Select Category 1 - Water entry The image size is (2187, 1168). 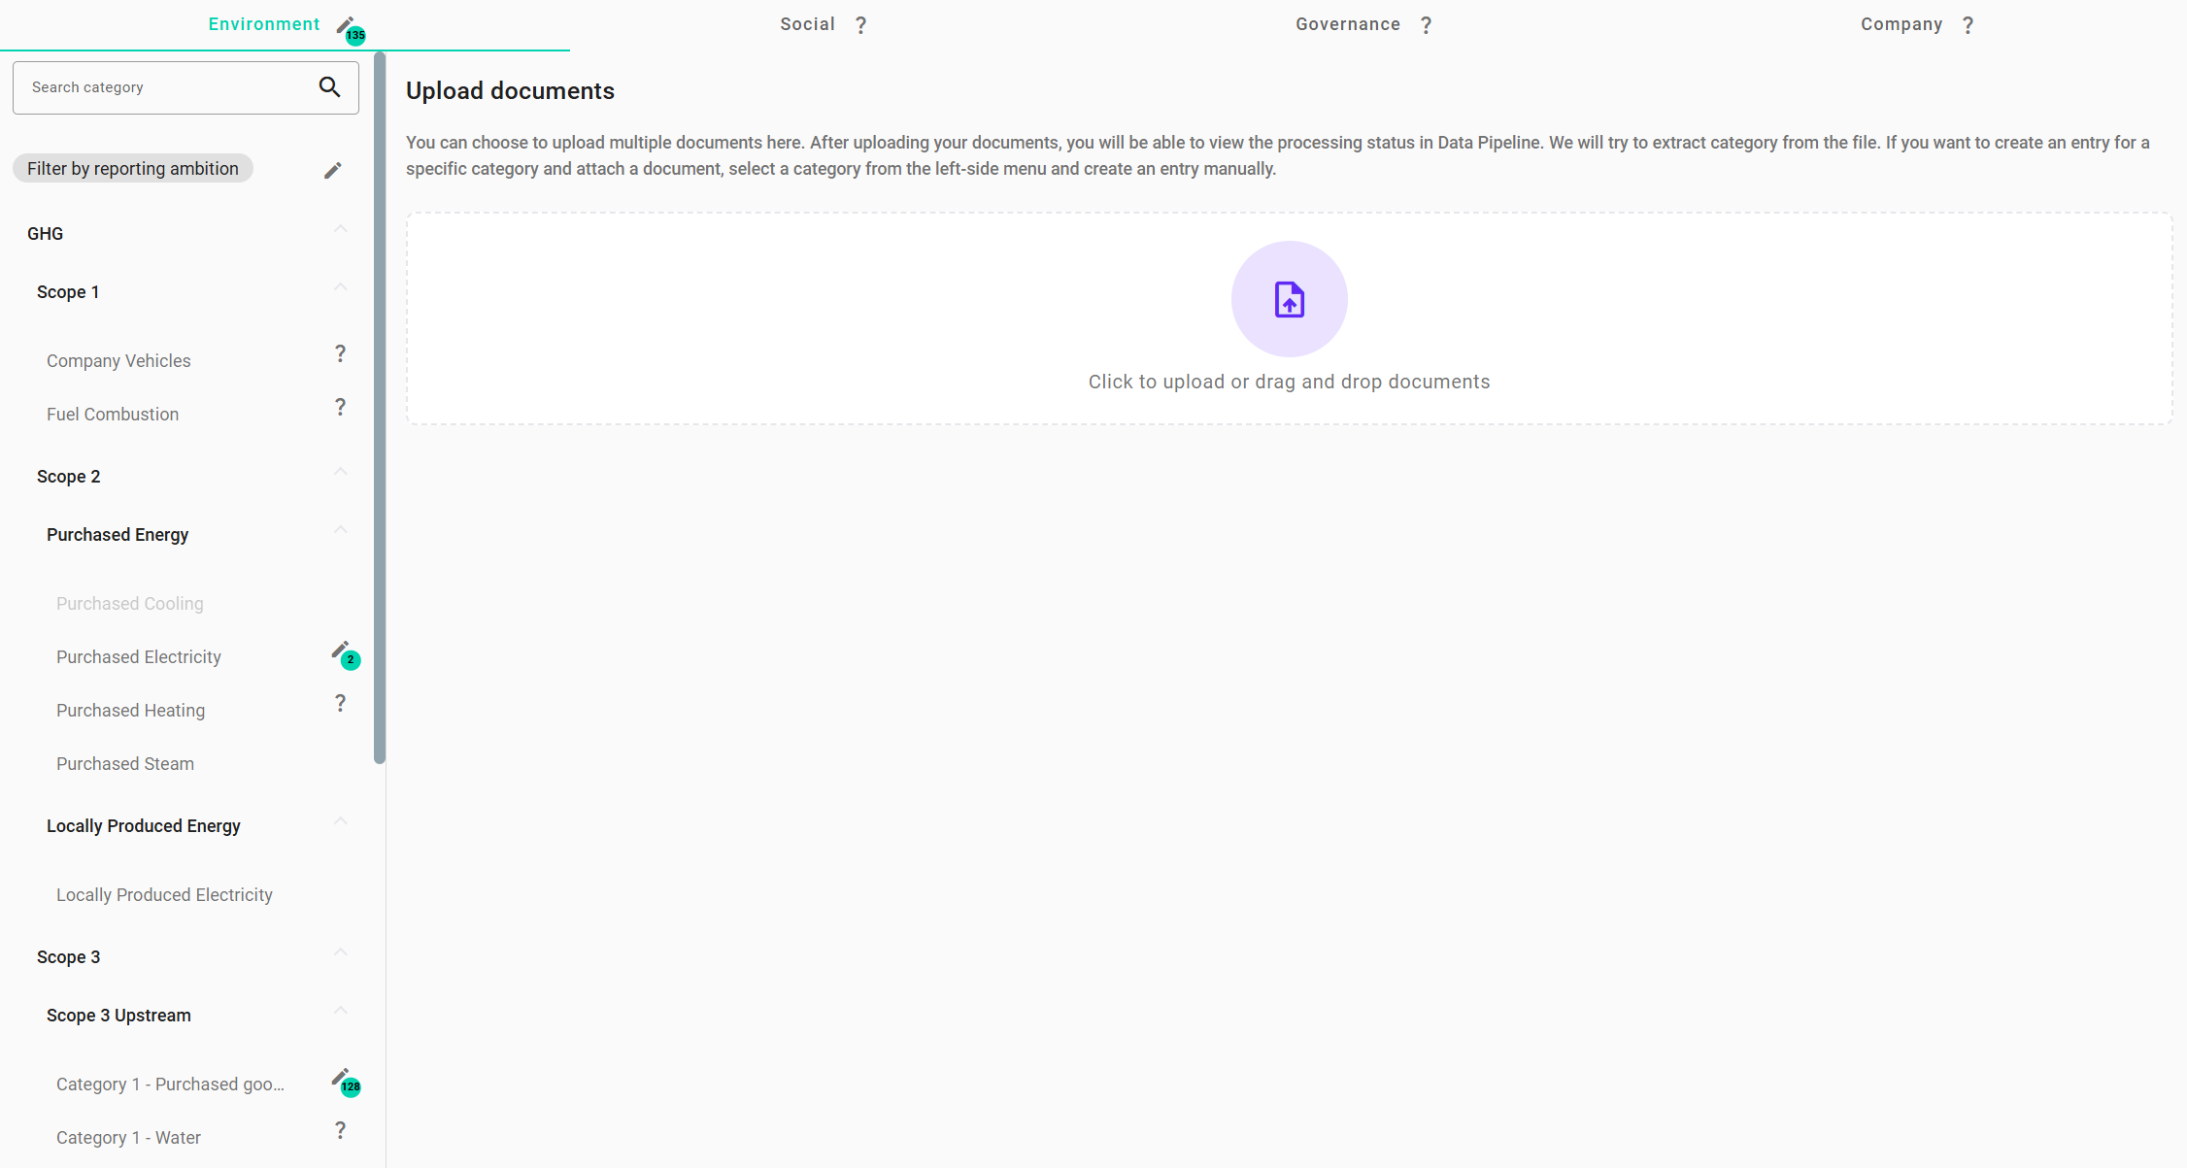(x=128, y=1138)
